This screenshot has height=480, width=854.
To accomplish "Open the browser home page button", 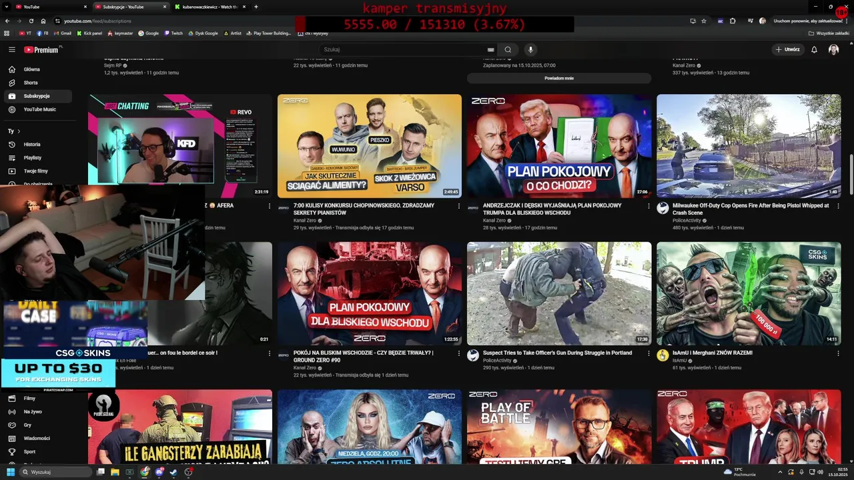I will [43, 21].
